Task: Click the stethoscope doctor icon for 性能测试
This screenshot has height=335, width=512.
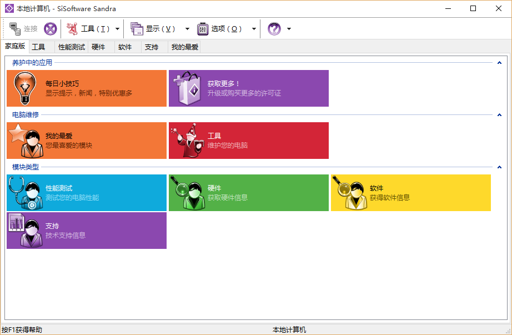Action: (x=26, y=193)
